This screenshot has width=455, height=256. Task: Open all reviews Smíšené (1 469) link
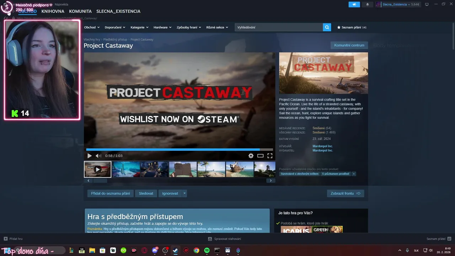(x=324, y=132)
